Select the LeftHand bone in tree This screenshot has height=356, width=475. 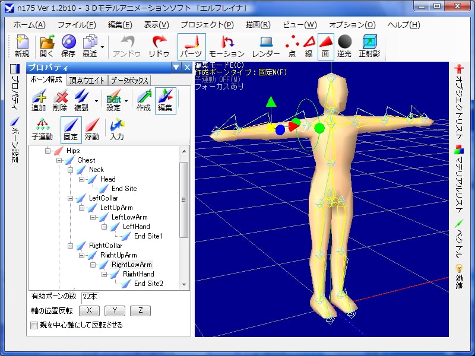point(136,227)
